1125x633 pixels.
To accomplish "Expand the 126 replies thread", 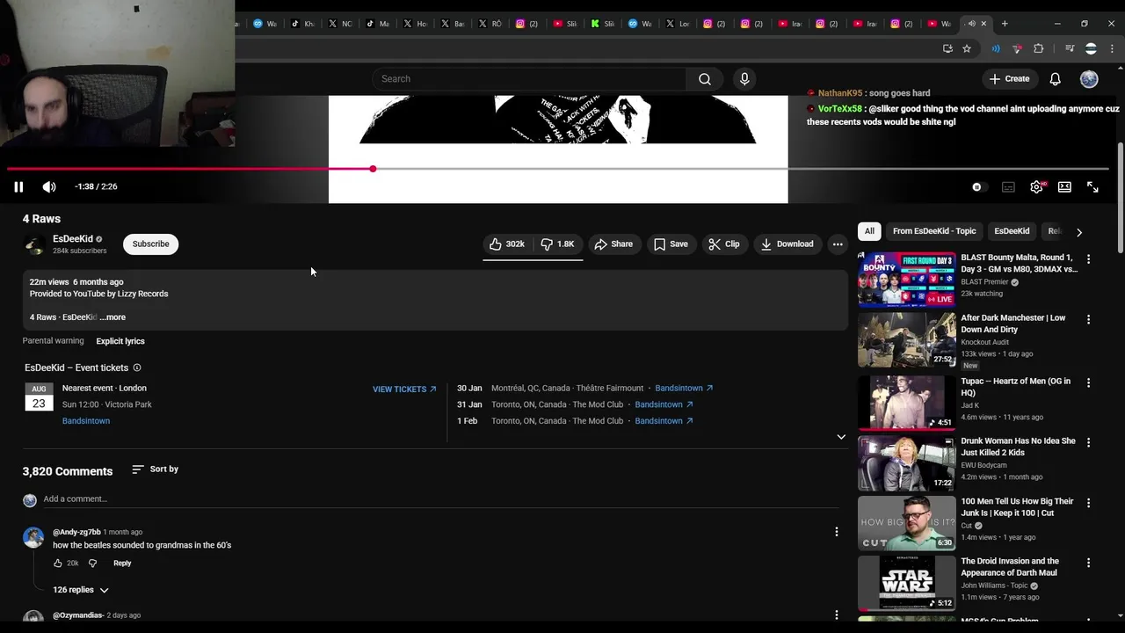I will pyautogui.click(x=81, y=590).
